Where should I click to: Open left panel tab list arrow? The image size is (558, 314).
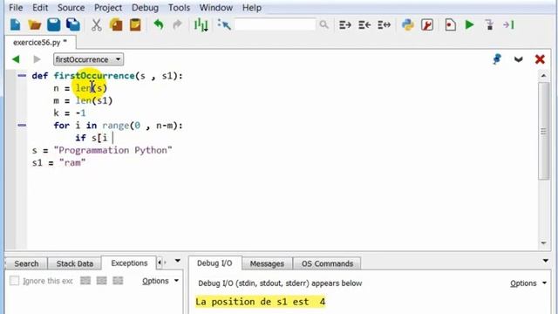(177, 262)
